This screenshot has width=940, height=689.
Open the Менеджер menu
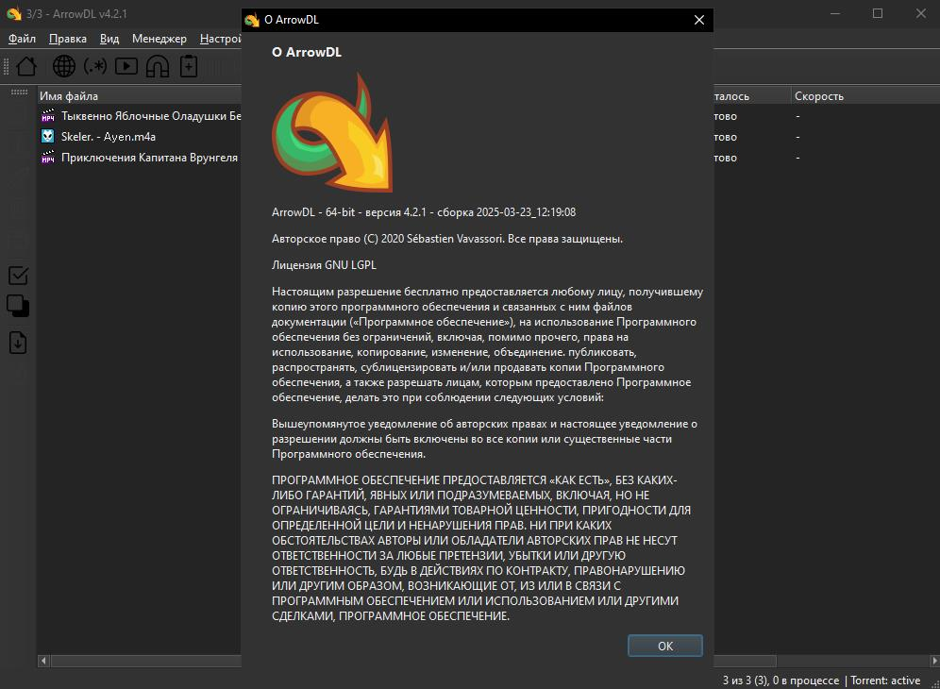pos(159,39)
